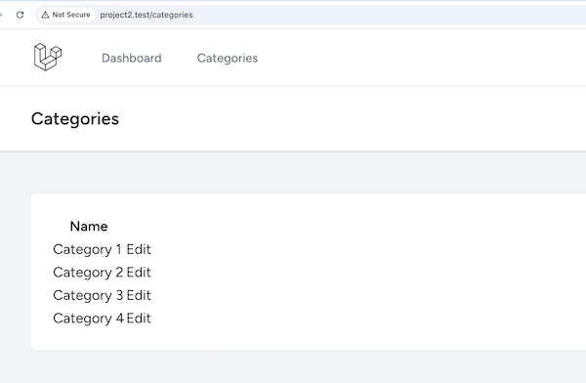Click the warning triangle security icon
Viewport: 586px width, 383px height.
(45, 15)
